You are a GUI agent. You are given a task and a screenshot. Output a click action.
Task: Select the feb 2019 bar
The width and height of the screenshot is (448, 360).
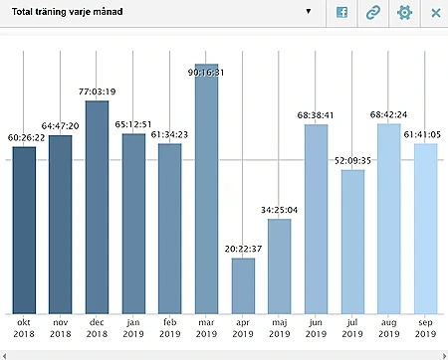click(x=170, y=229)
